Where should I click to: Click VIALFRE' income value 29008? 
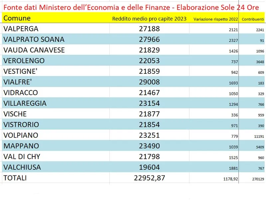pyautogui.click(x=149, y=82)
